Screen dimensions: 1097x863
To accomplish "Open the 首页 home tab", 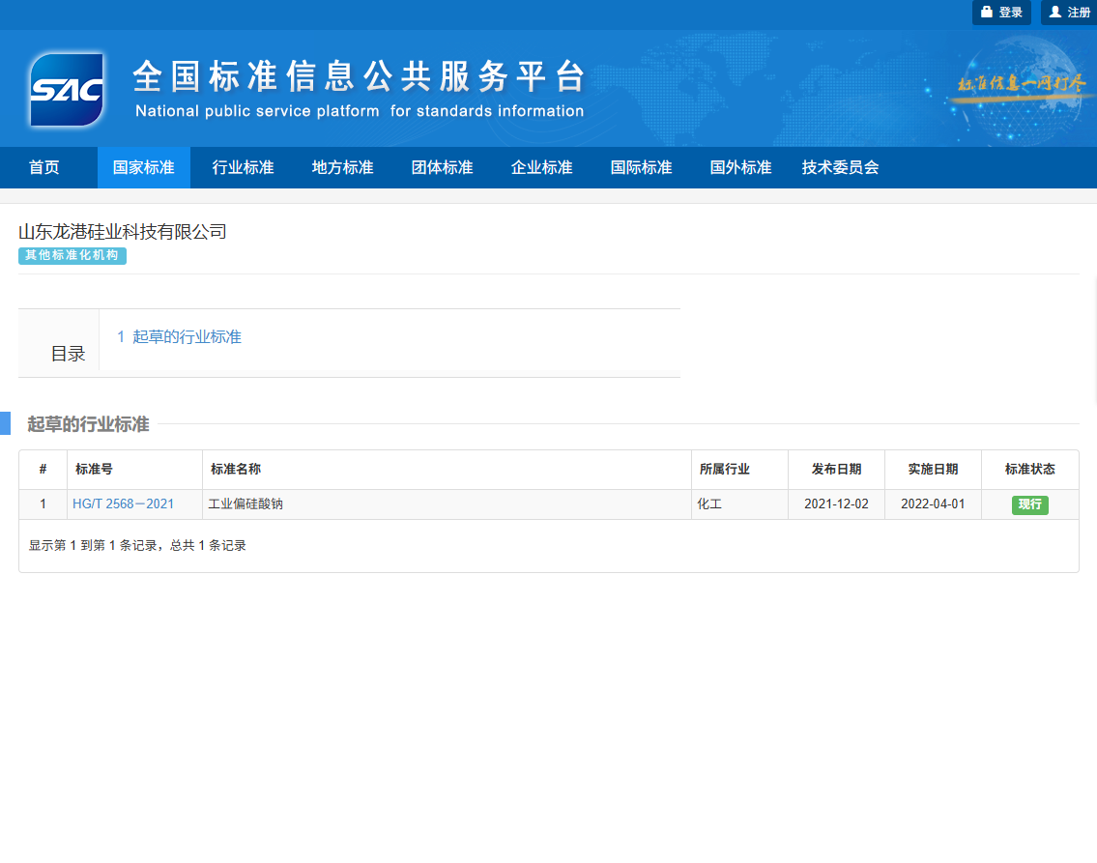I will tap(44, 167).
